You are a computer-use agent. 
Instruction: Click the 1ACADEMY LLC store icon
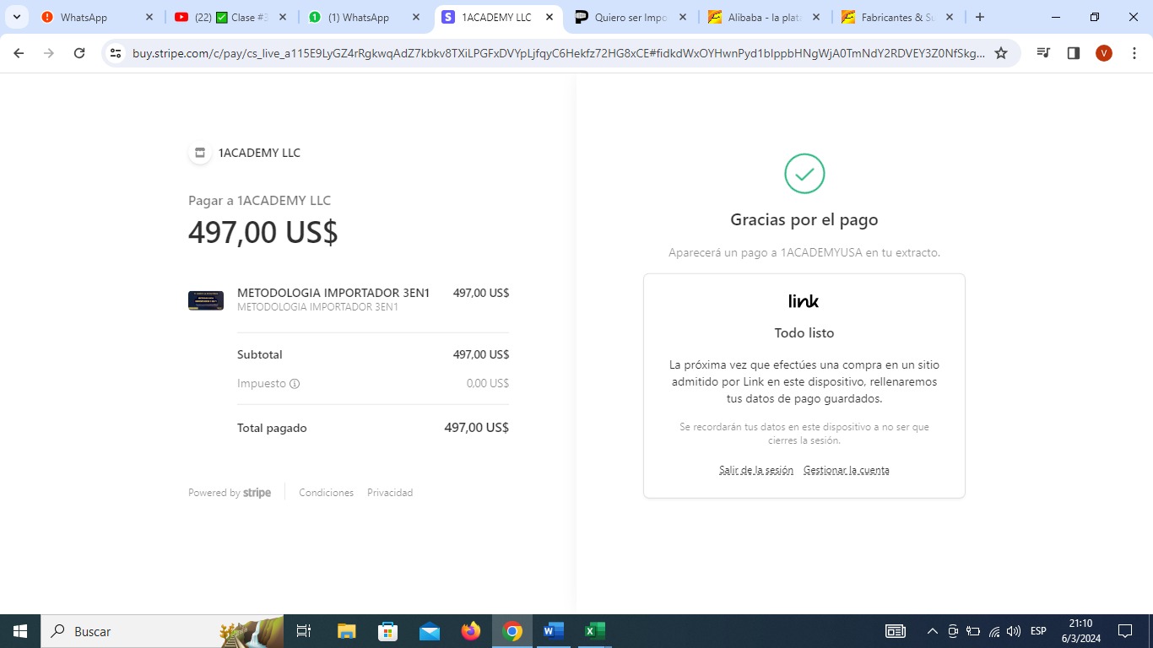[200, 153]
